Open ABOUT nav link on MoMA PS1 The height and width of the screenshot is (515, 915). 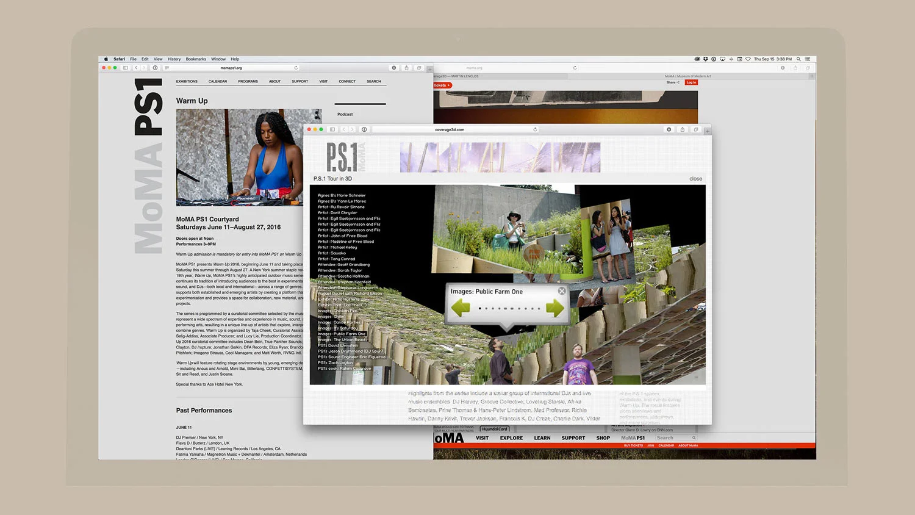click(275, 81)
